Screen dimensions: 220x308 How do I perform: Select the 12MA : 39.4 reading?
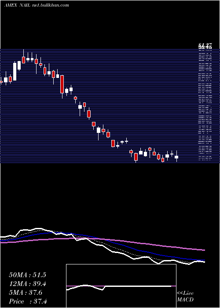[x=27, y=284]
